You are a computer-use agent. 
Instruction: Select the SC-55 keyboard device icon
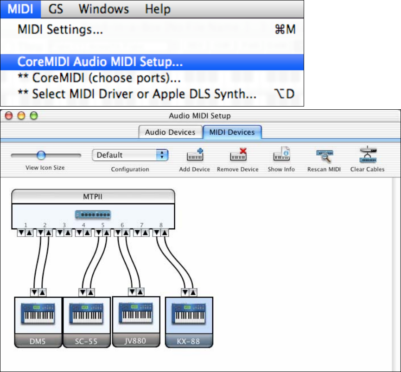coord(86,315)
